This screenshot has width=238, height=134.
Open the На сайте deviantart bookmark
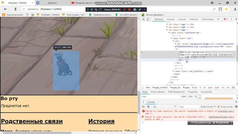click(127, 15)
